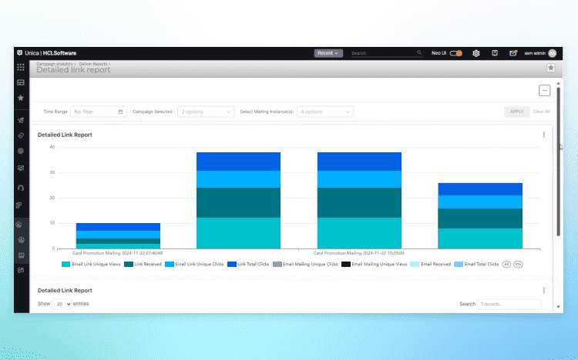Open the Recent dropdown

click(x=328, y=53)
